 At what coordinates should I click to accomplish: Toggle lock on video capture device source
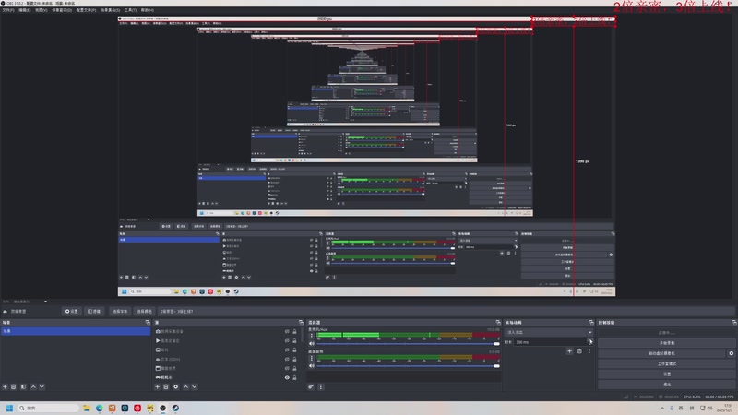click(294, 331)
